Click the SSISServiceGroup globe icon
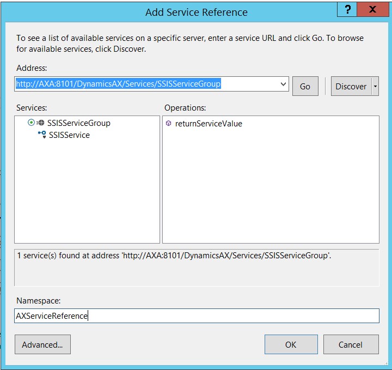 click(x=41, y=123)
